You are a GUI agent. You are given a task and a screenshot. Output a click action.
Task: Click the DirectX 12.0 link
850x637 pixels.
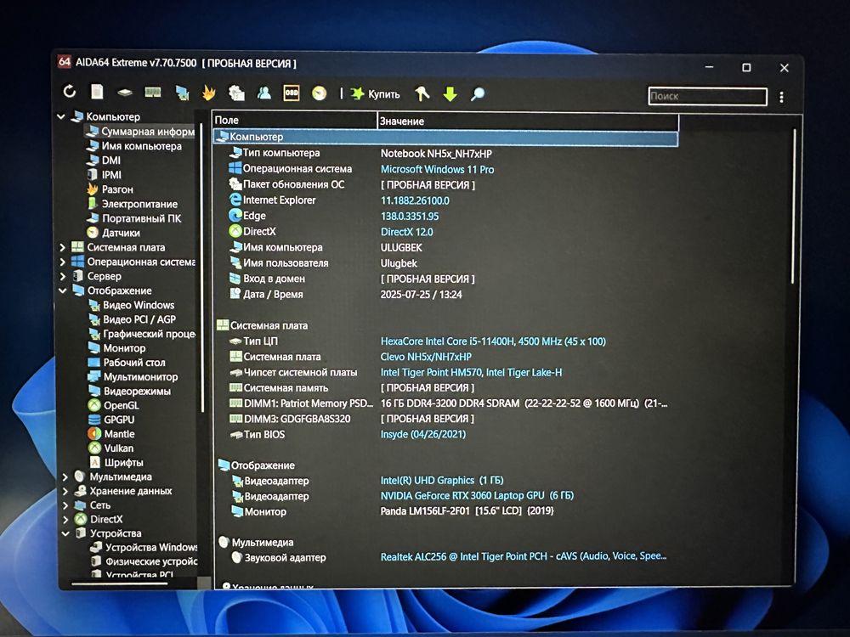point(406,232)
